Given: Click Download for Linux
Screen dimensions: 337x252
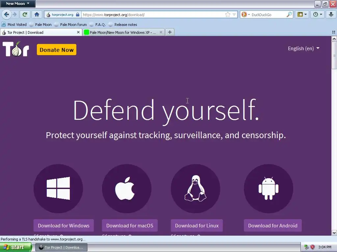Looking at the screenshot, I should (197, 225).
